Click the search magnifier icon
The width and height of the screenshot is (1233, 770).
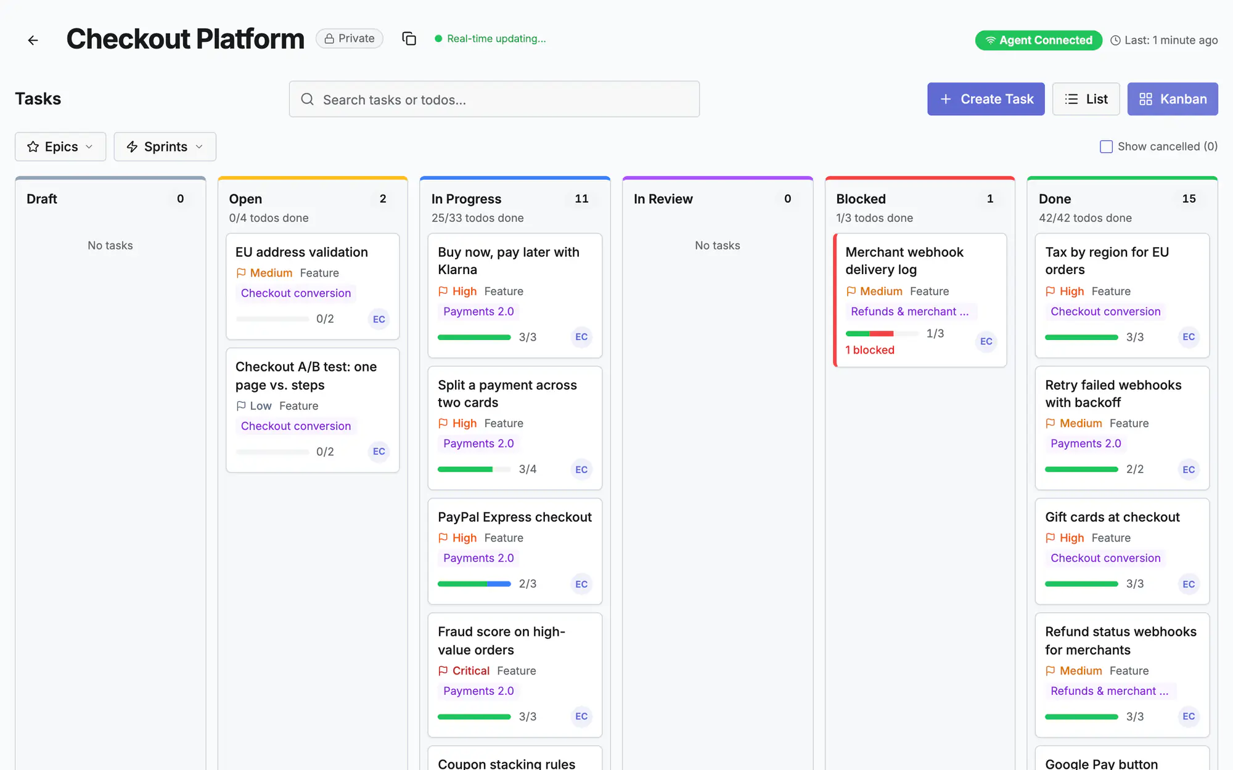click(x=307, y=99)
